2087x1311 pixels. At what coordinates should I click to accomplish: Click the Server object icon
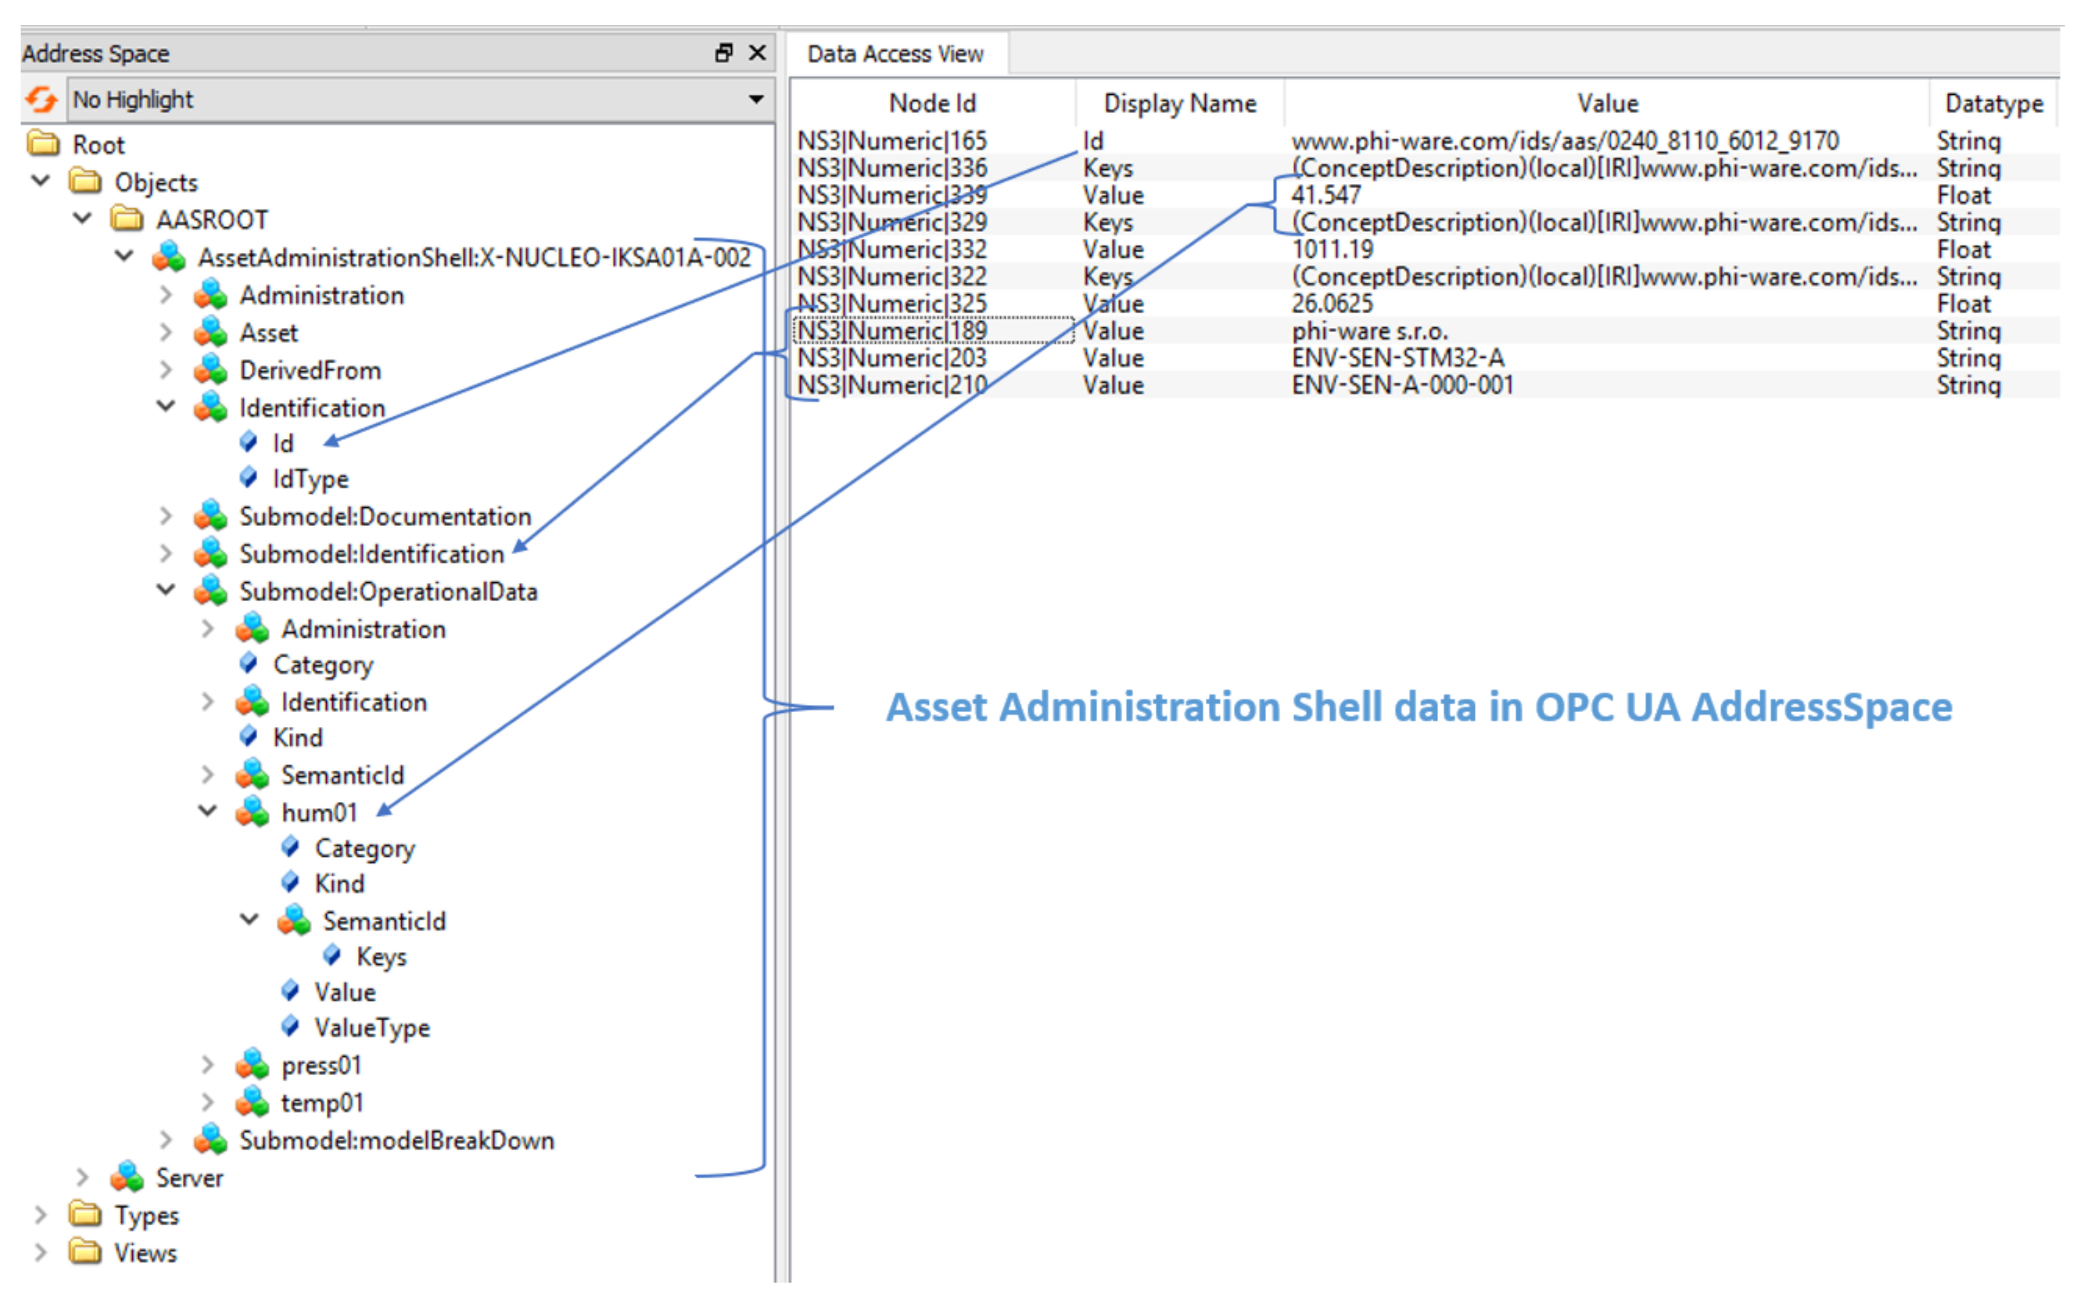pos(128,1177)
